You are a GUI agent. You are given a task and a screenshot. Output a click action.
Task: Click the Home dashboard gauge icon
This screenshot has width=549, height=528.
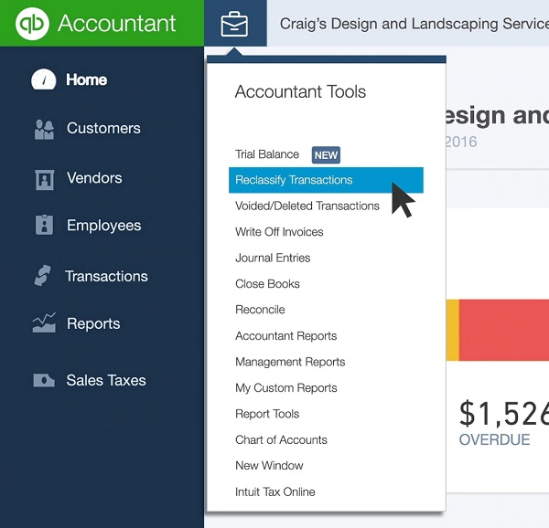coord(43,79)
